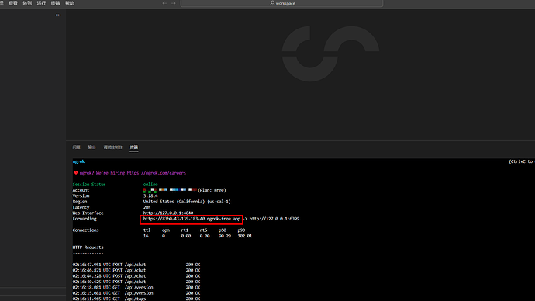
Task: Click the 02:16:40.625 POST /api/chat row
Action: (x=136, y=282)
